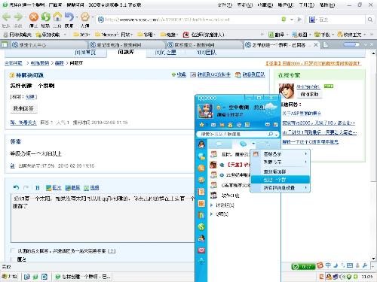This screenshot has height=282, width=377.
Task: Click the expert avatar thumbnail
Action: [x=287, y=91]
